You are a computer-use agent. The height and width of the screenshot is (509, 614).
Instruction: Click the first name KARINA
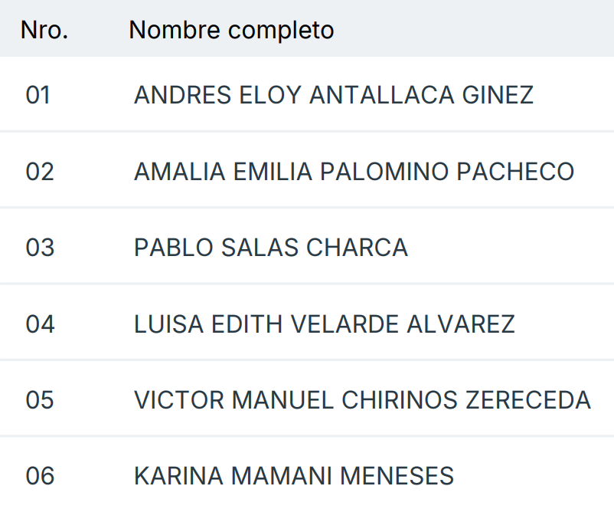click(180, 476)
